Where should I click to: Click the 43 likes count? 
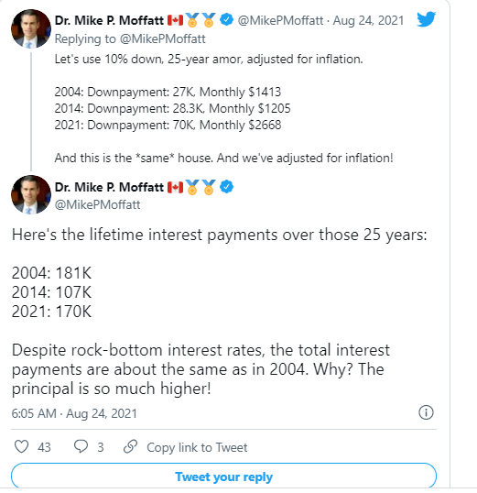[x=44, y=447]
